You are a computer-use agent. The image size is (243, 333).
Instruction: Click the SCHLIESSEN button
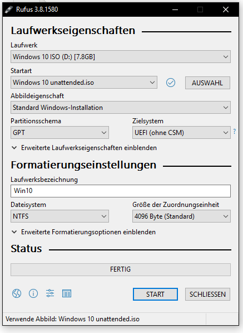click(207, 294)
